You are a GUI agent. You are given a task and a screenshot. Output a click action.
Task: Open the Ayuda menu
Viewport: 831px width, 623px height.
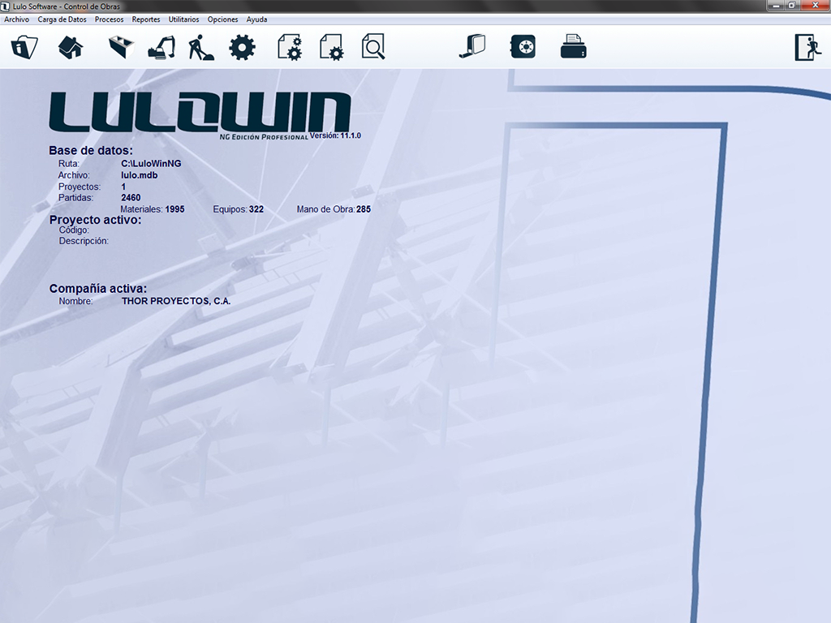pos(256,19)
